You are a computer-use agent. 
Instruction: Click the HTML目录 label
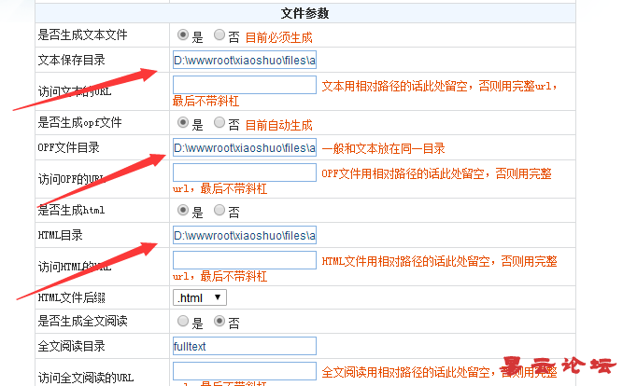click(61, 235)
